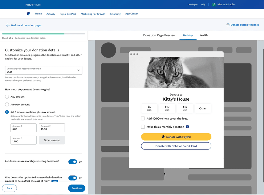Click the step progress bar
Image resolution: width=264 pixels, height=195 pixels.
tap(44, 34)
